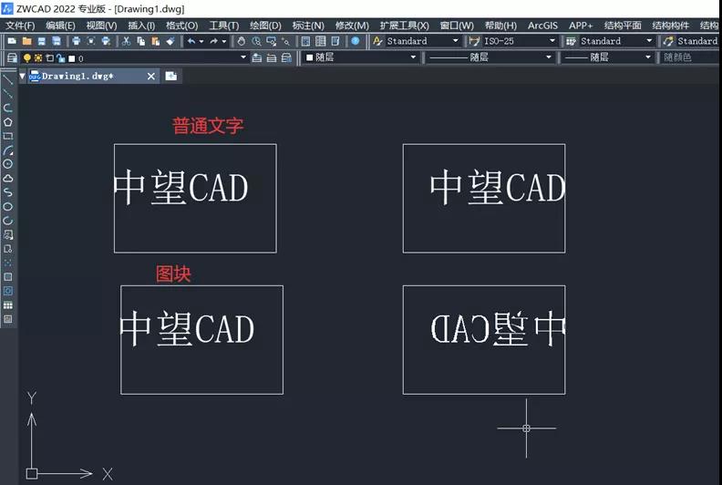Select the Revision Cloud tool
This screenshot has height=485, width=722.
click(8, 179)
